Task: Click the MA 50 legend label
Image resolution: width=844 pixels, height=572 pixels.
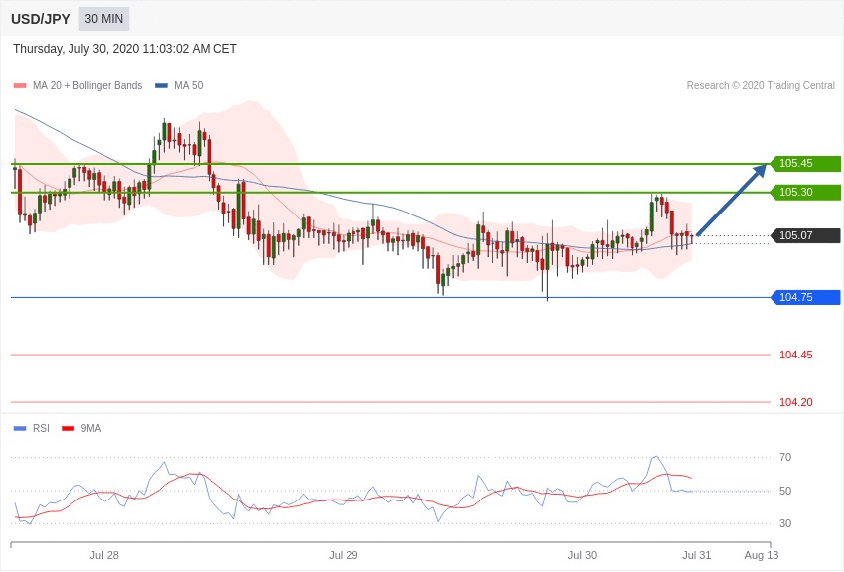Action: [189, 86]
